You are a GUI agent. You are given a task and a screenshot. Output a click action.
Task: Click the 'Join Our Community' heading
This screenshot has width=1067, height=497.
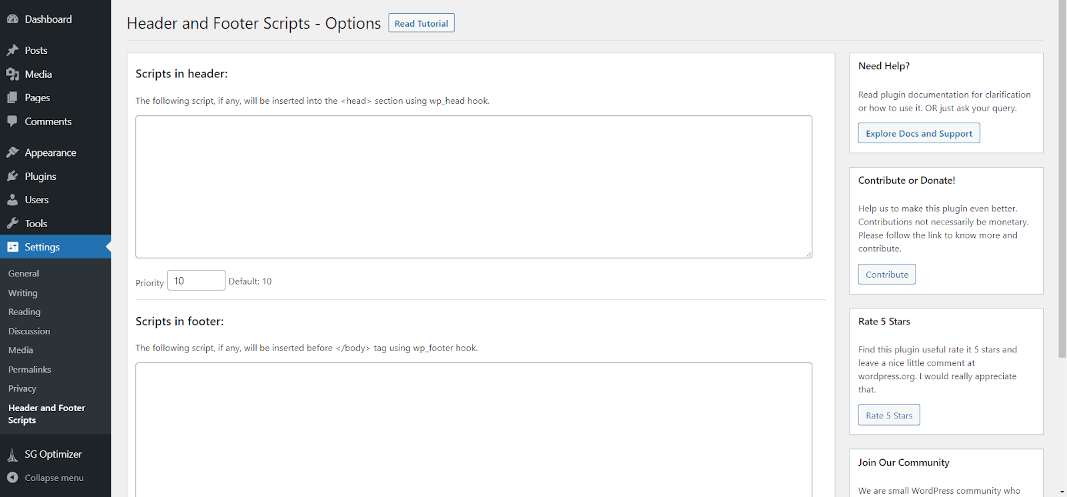pos(904,462)
